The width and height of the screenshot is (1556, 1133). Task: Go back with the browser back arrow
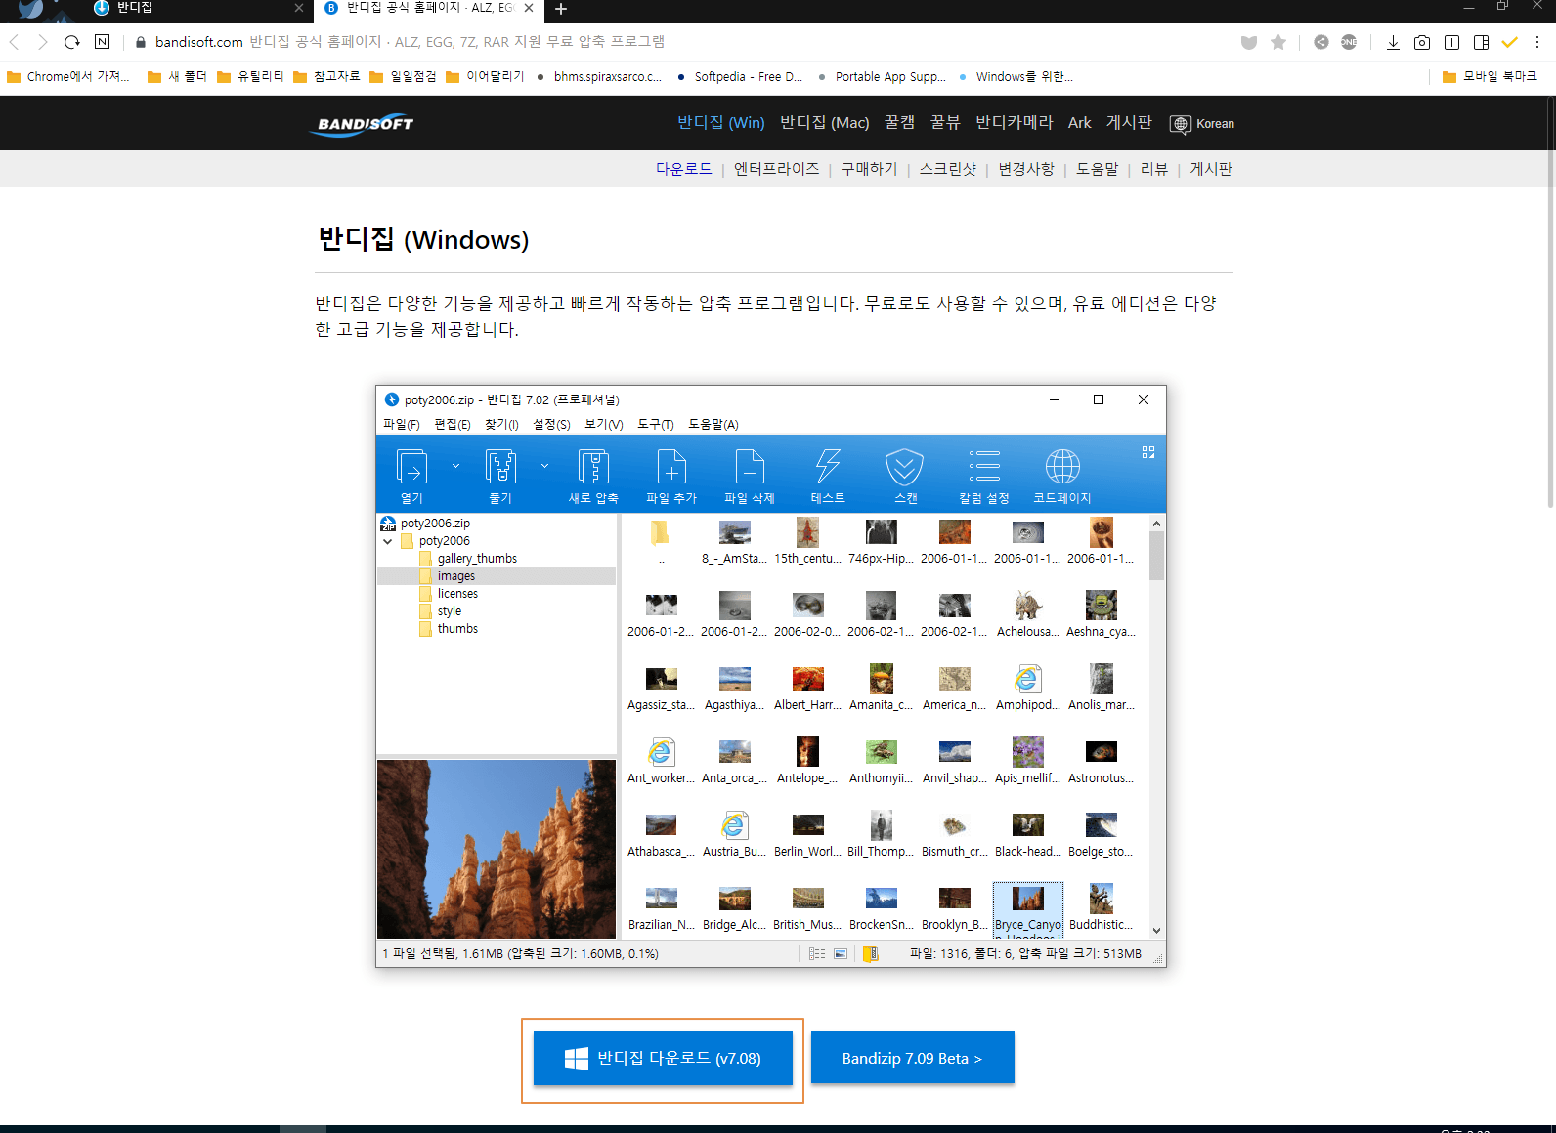click(15, 42)
